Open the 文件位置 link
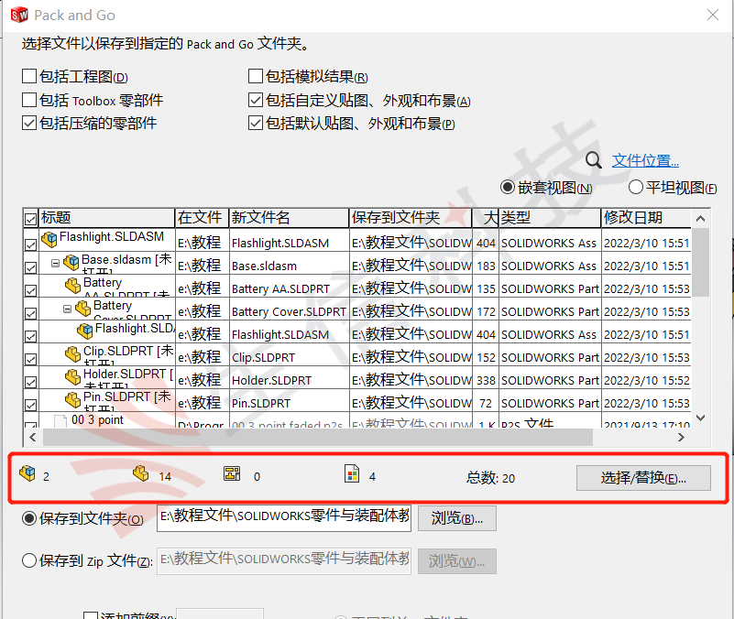The image size is (734, 619). [645, 160]
